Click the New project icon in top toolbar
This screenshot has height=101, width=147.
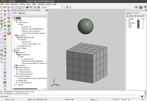coord(2,7)
